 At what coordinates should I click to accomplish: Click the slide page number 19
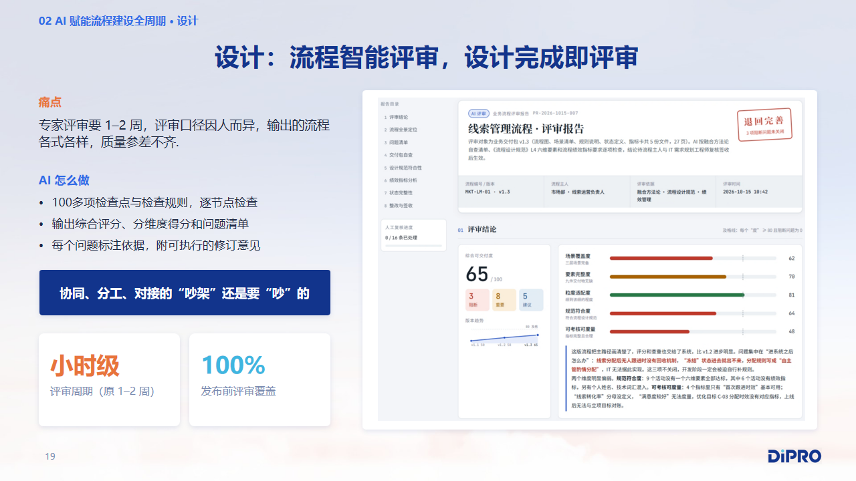(x=50, y=457)
